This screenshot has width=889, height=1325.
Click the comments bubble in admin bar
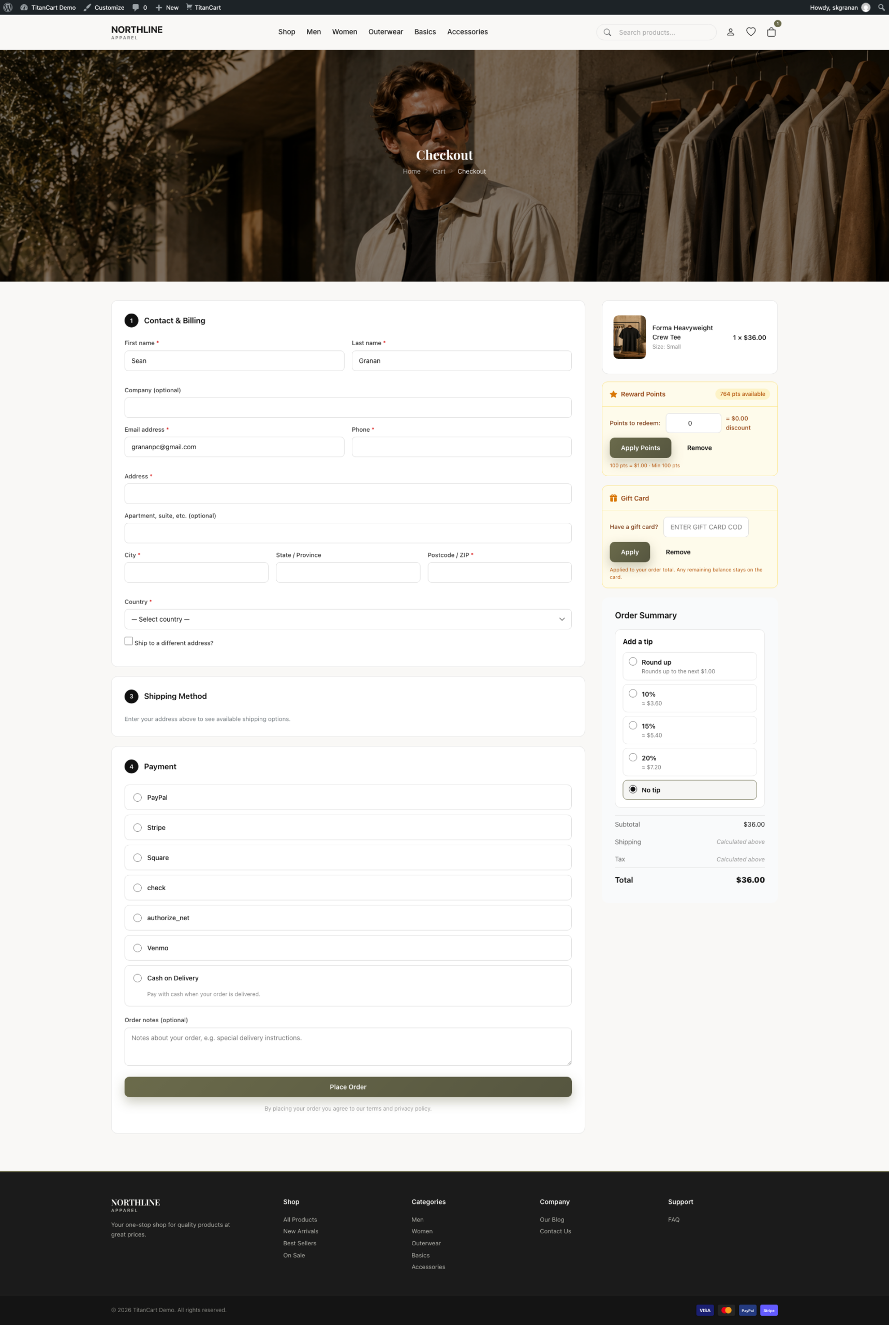[140, 7]
